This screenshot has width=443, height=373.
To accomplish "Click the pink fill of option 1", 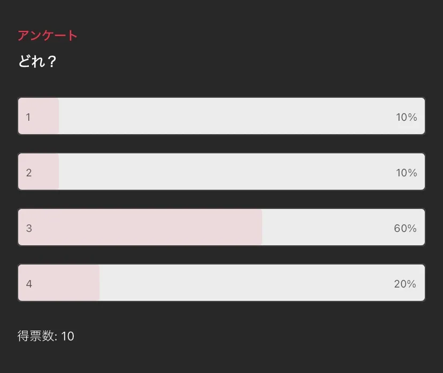I will tap(44, 116).
